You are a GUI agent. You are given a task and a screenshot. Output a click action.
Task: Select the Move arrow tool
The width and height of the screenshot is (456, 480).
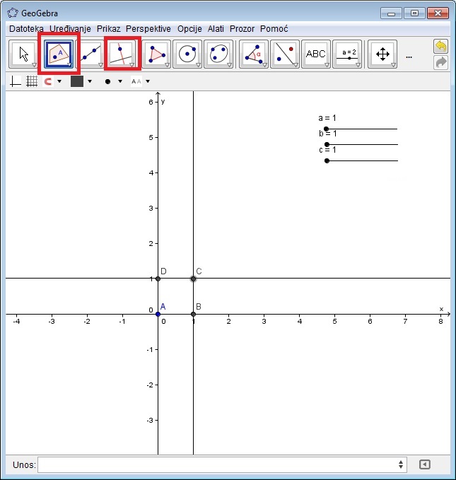tap(23, 54)
